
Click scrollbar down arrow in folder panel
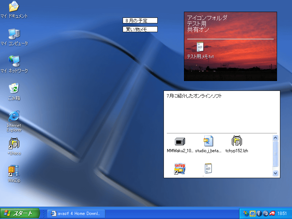[276, 173]
